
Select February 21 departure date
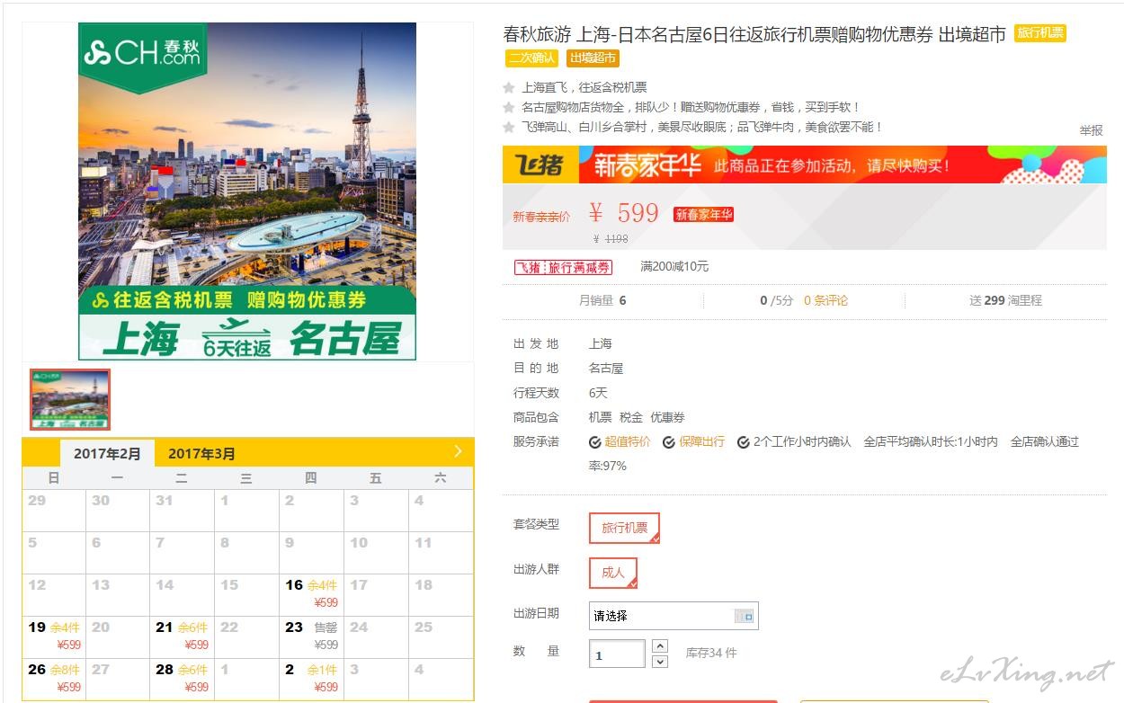pos(182,636)
